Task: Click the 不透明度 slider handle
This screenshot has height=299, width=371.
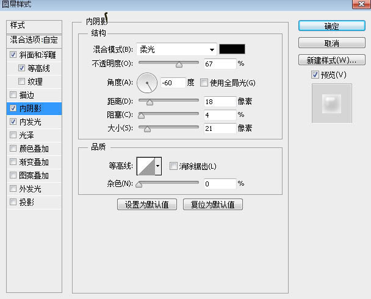Action: pyautogui.click(x=179, y=65)
